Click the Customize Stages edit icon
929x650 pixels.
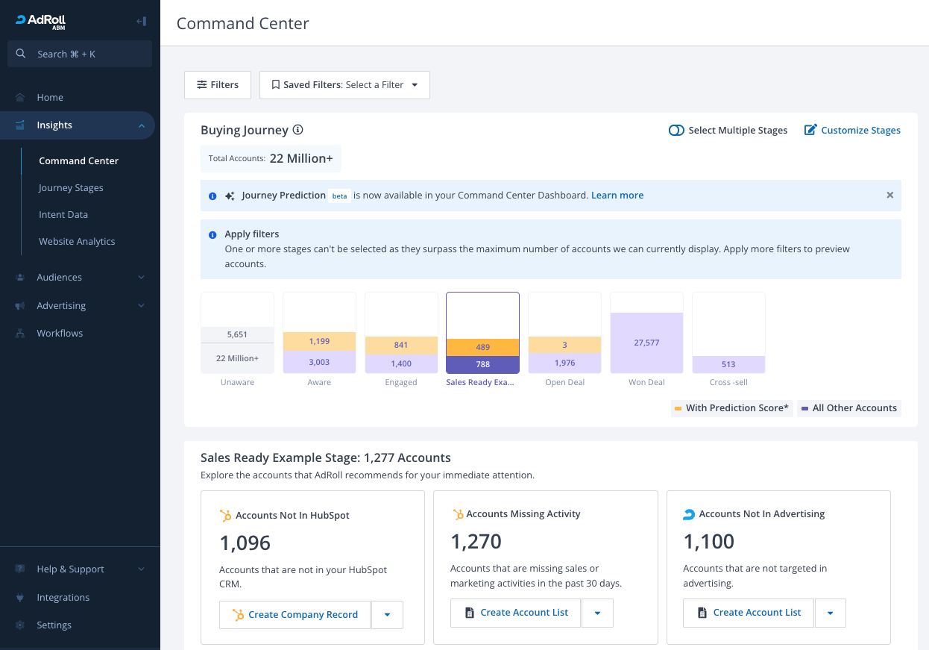pyautogui.click(x=810, y=130)
